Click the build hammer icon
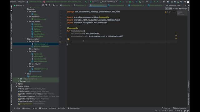The width and height of the screenshot is (200, 112). pos(86,2)
